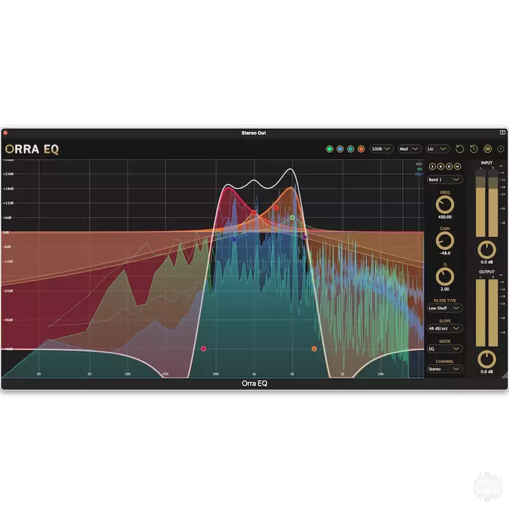Click the undo arrow icon

[x=460, y=149]
